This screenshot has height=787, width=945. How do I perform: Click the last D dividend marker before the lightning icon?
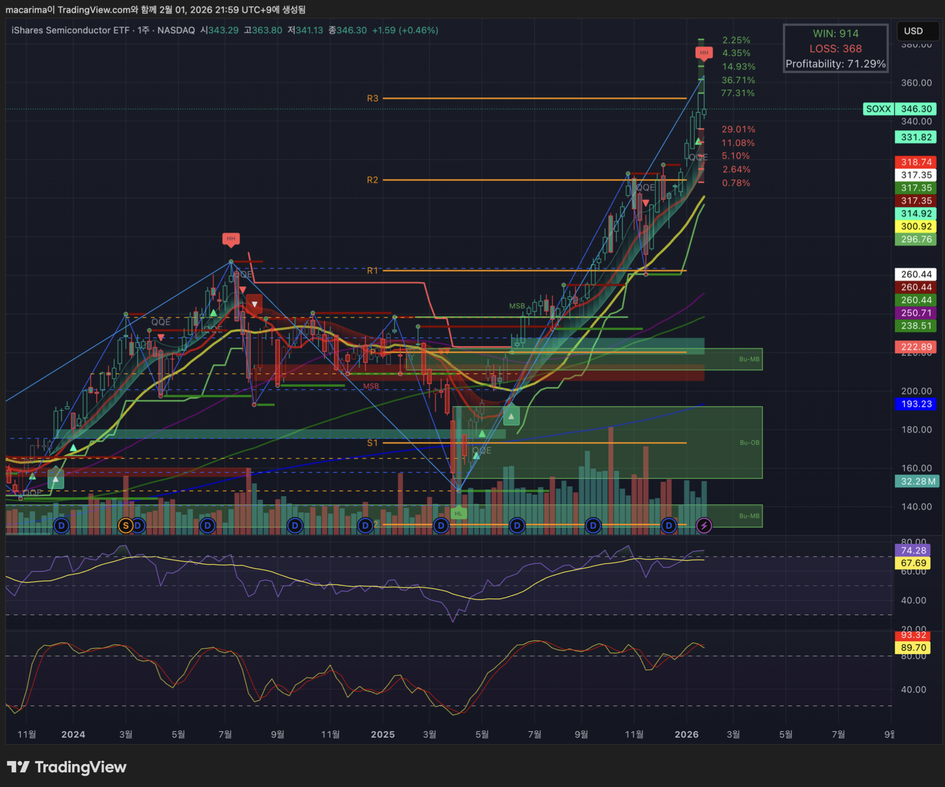tap(668, 525)
